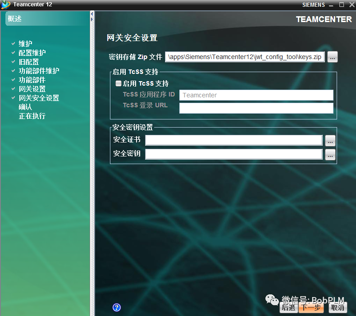
Task: Select the 旧配置 step in sidebar
Action: click(x=28, y=62)
